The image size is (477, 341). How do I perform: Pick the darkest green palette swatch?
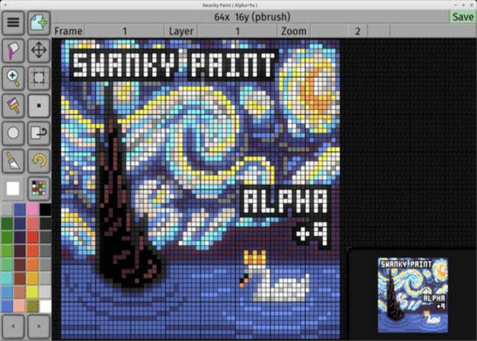click(7, 223)
